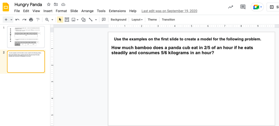This screenshot has width=279, height=126.
Task: Click the Background button
Action: [119, 20]
